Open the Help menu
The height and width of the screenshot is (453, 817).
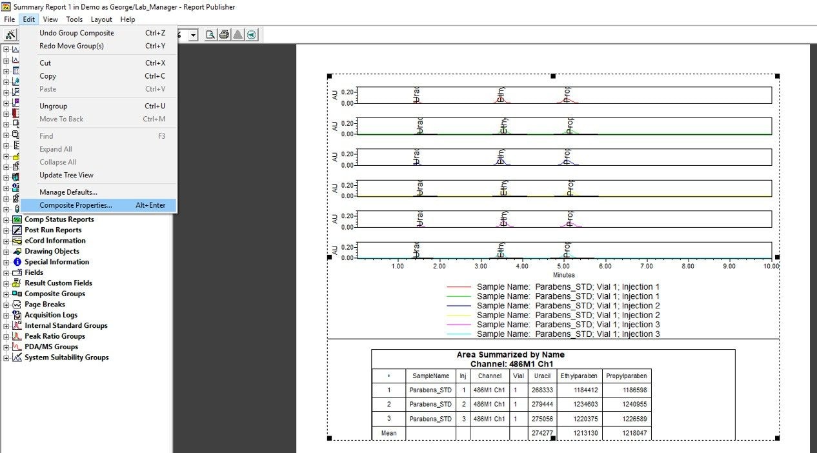click(128, 19)
